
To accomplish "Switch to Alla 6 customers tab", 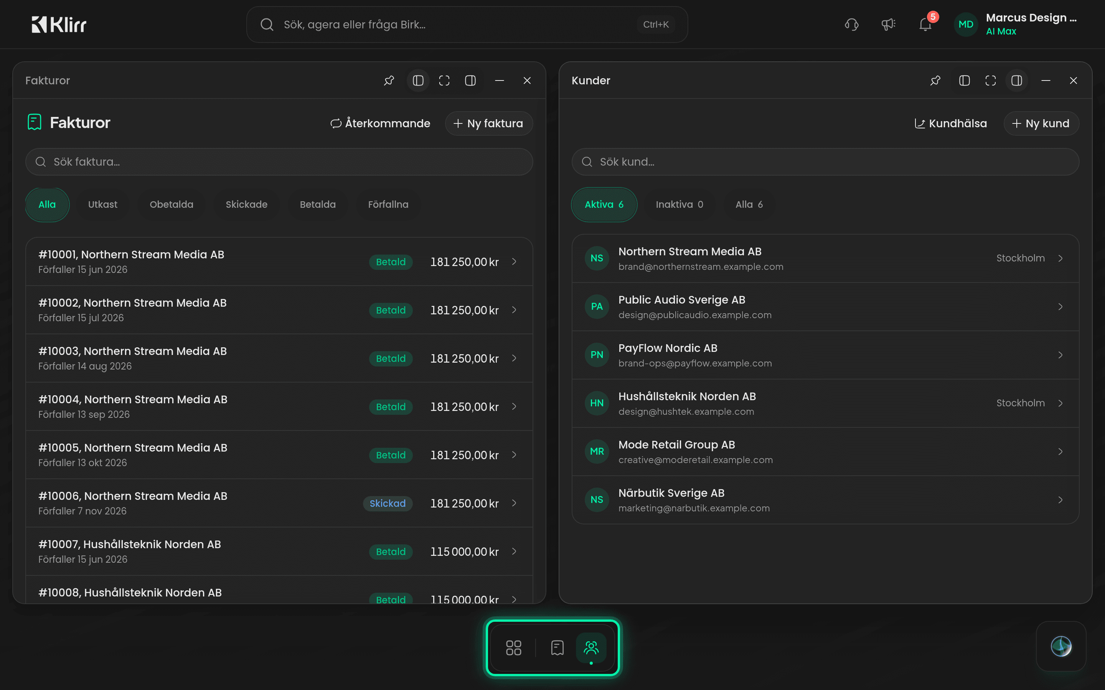I will point(749,204).
